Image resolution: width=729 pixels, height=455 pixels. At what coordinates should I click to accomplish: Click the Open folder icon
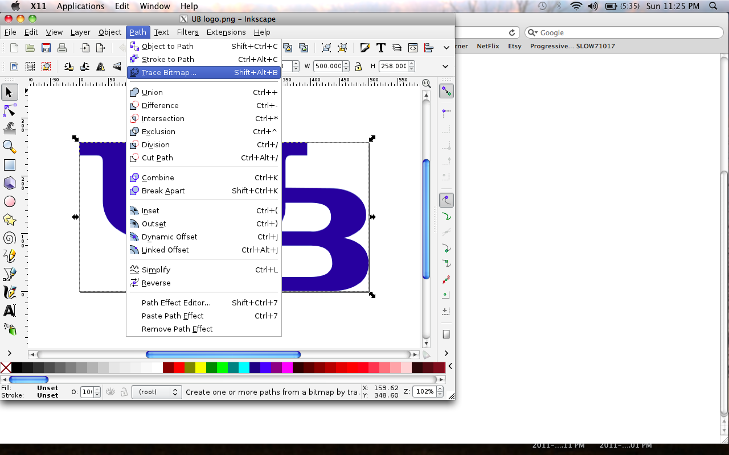point(30,48)
